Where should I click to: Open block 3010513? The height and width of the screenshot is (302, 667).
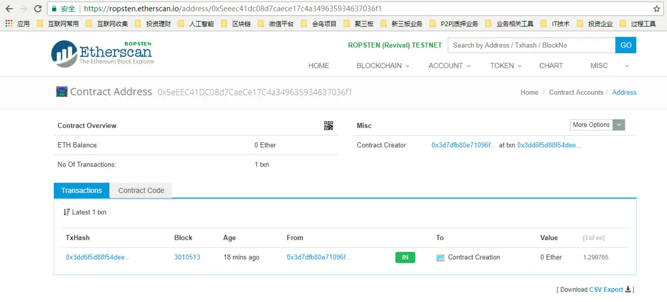pyautogui.click(x=187, y=257)
